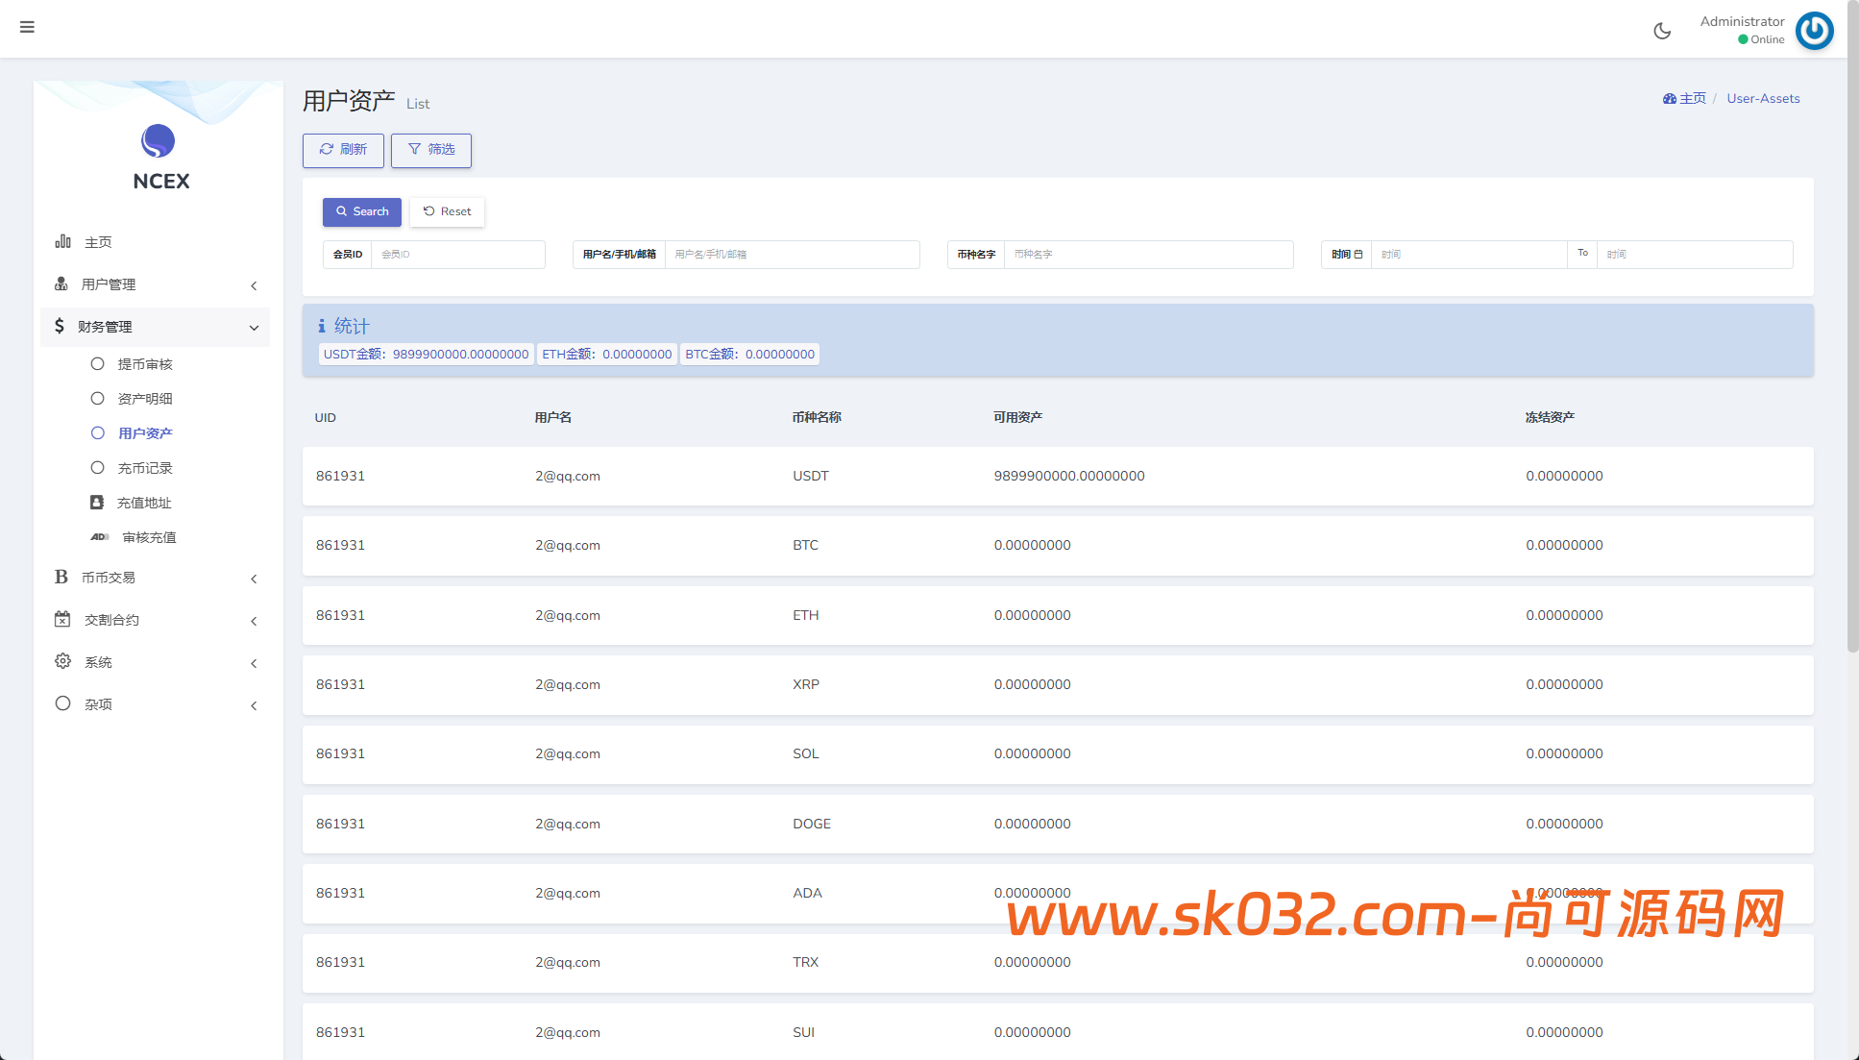1859x1060 pixels.
Task: Expand the 杂项 menu chevron
Action: [254, 705]
